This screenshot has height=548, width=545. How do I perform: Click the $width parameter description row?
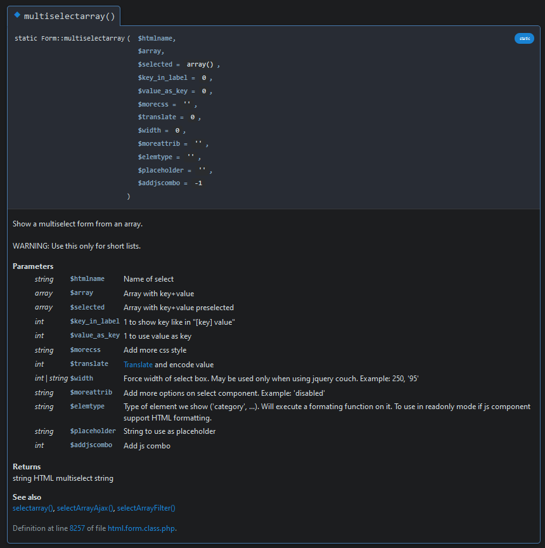pyautogui.click(x=271, y=379)
